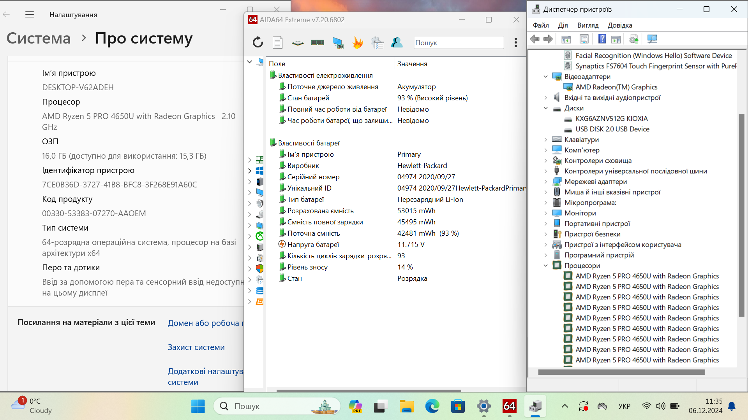The width and height of the screenshot is (748, 420).
Task: Click the AIDA64 refresh icon
Action: [x=258, y=42]
